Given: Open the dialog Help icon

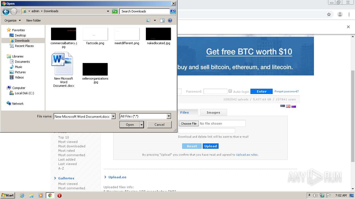Looking at the screenshot, I should coord(170,20).
